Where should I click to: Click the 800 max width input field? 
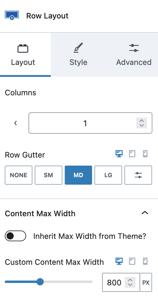[x=121, y=282]
